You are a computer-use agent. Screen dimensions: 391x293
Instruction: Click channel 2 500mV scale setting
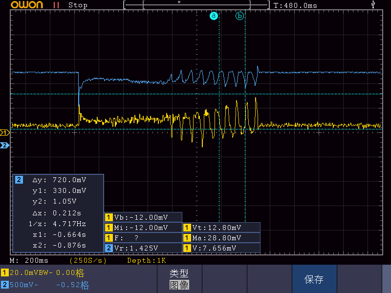(x=24, y=285)
